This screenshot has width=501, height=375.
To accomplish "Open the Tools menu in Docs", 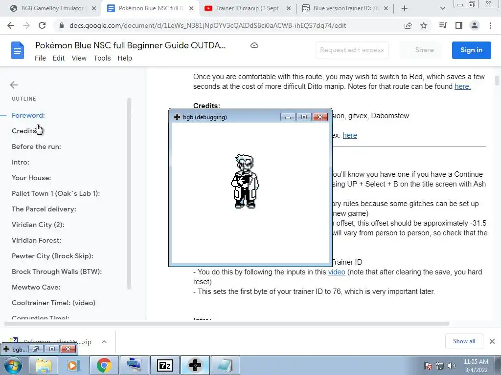I will click(102, 58).
